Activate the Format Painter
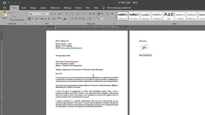 tap(17, 20)
